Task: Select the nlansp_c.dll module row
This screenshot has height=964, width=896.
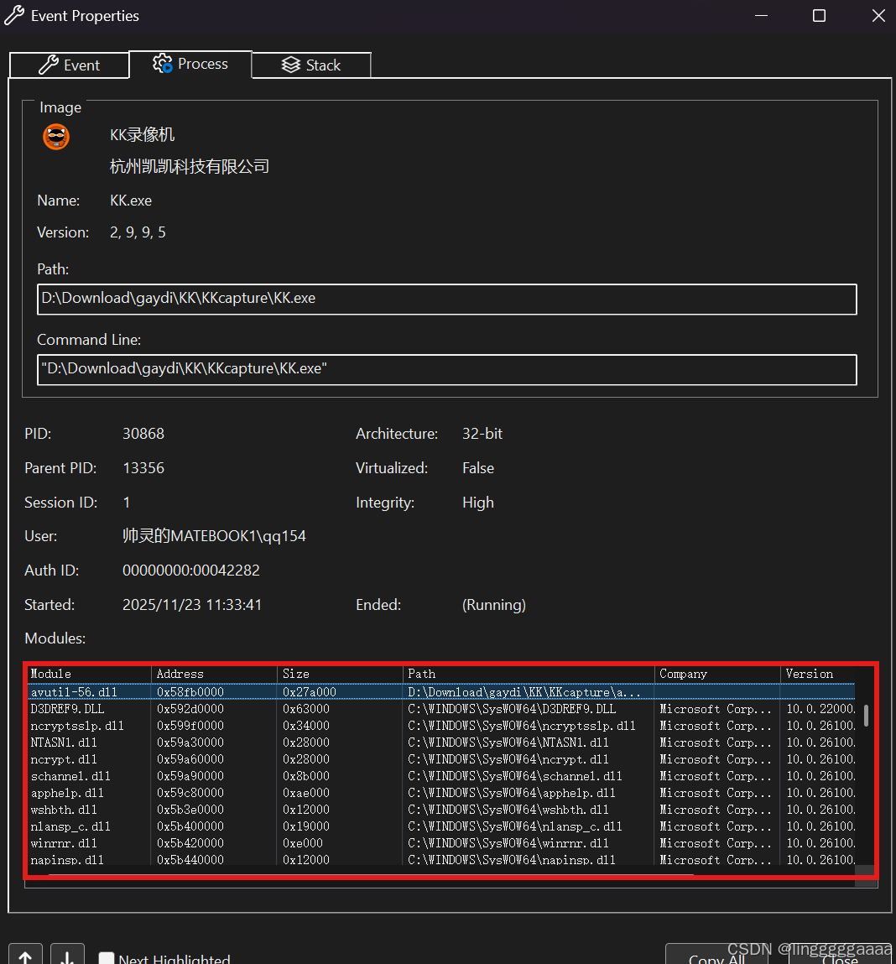Action: [441, 826]
